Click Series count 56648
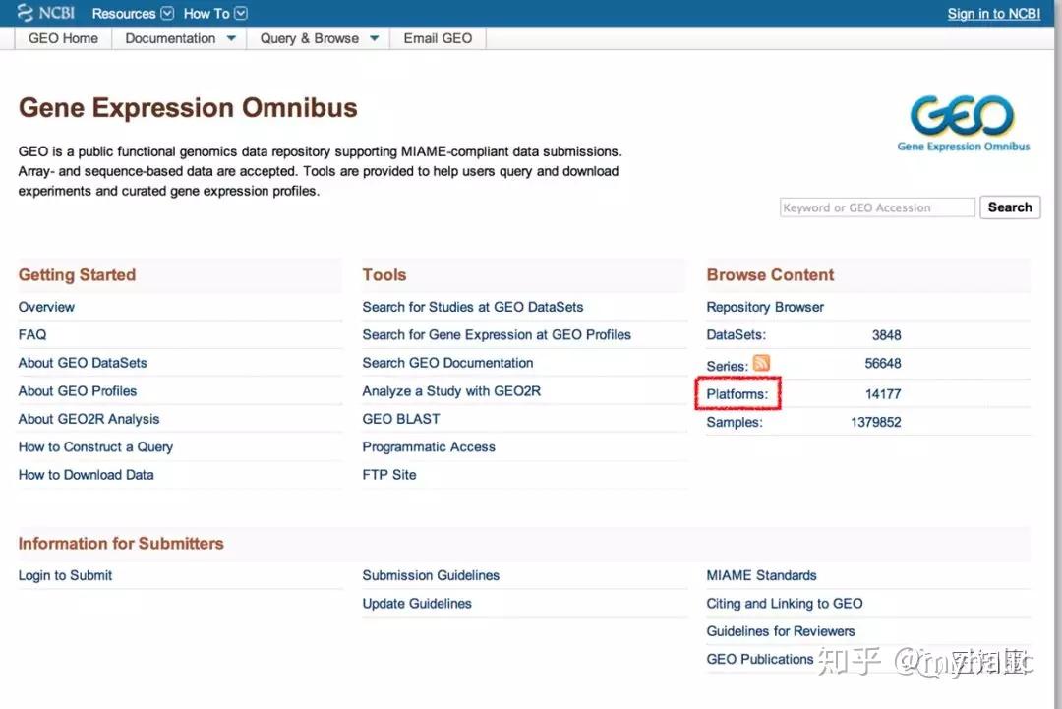The image size is (1062, 709). click(x=882, y=363)
